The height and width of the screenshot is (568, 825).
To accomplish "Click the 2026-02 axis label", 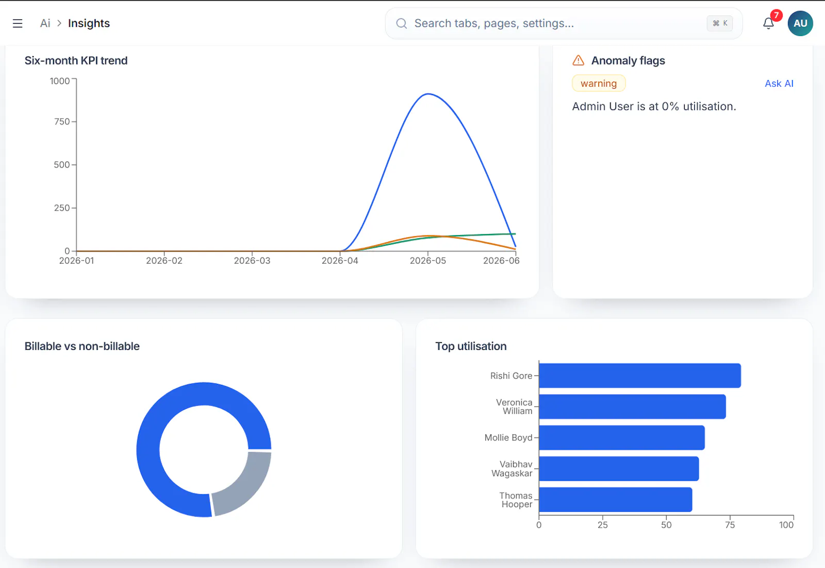I will coord(164,261).
